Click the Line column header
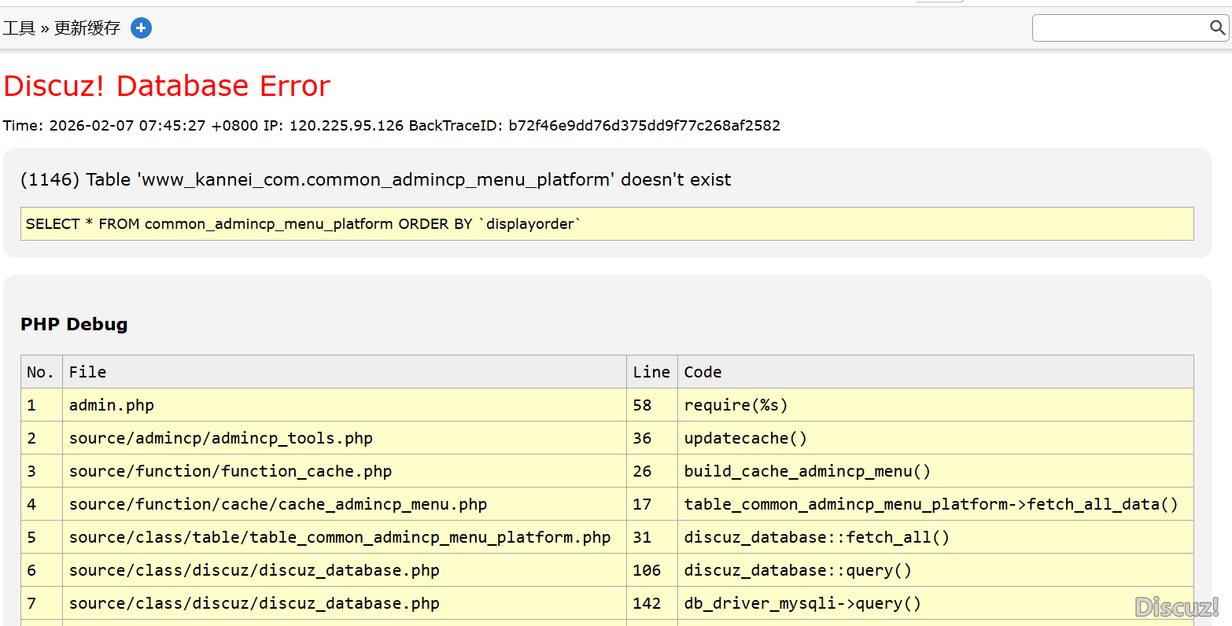1232x626 pixels. tap(651, 372)
